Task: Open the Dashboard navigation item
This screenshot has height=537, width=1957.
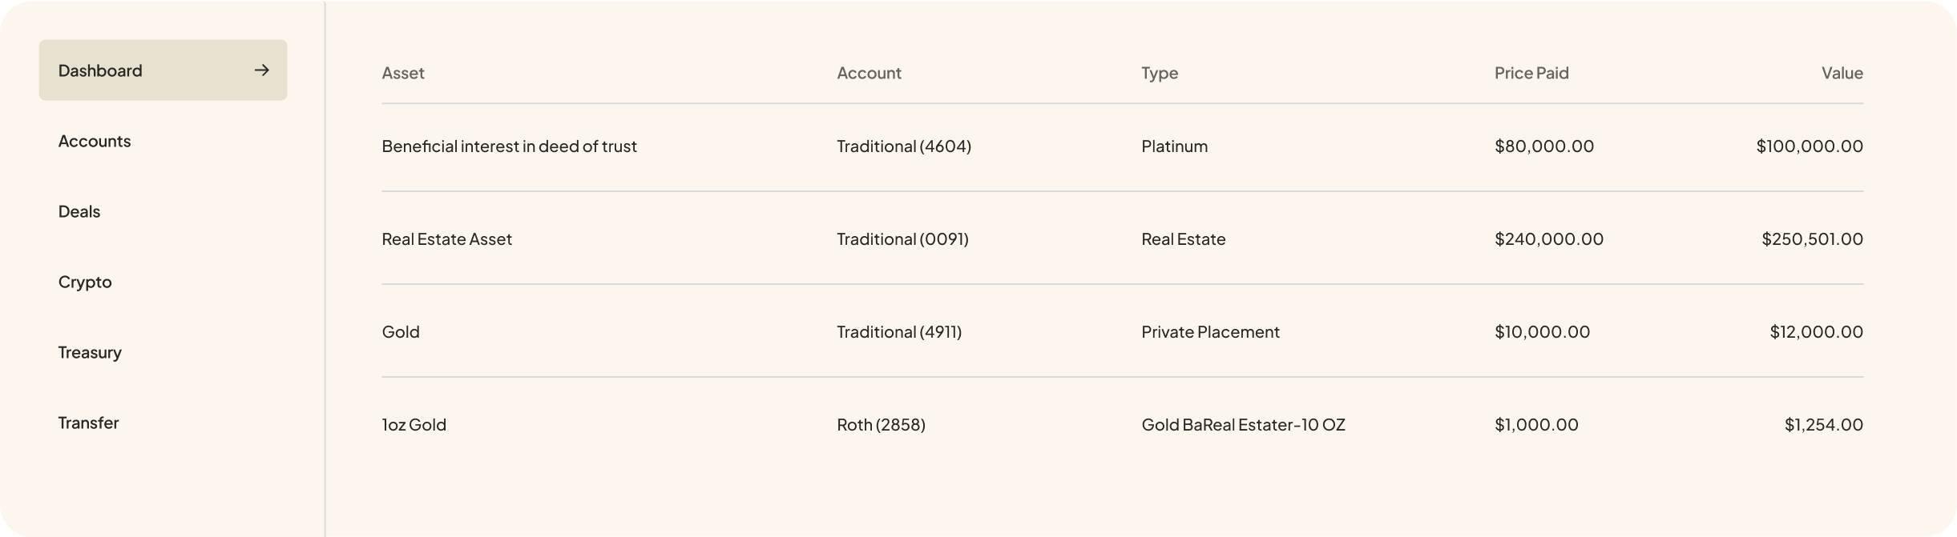Action: (x=99, y=70)
